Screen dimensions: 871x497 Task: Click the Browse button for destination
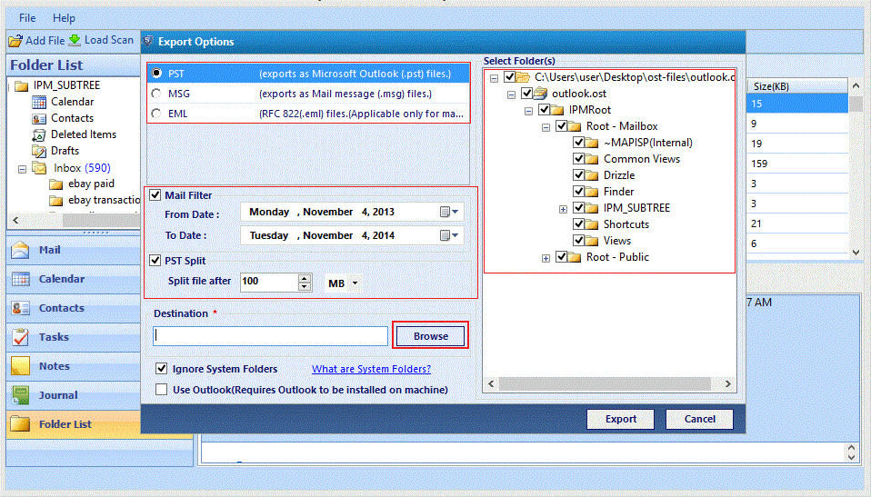(431, 336)
